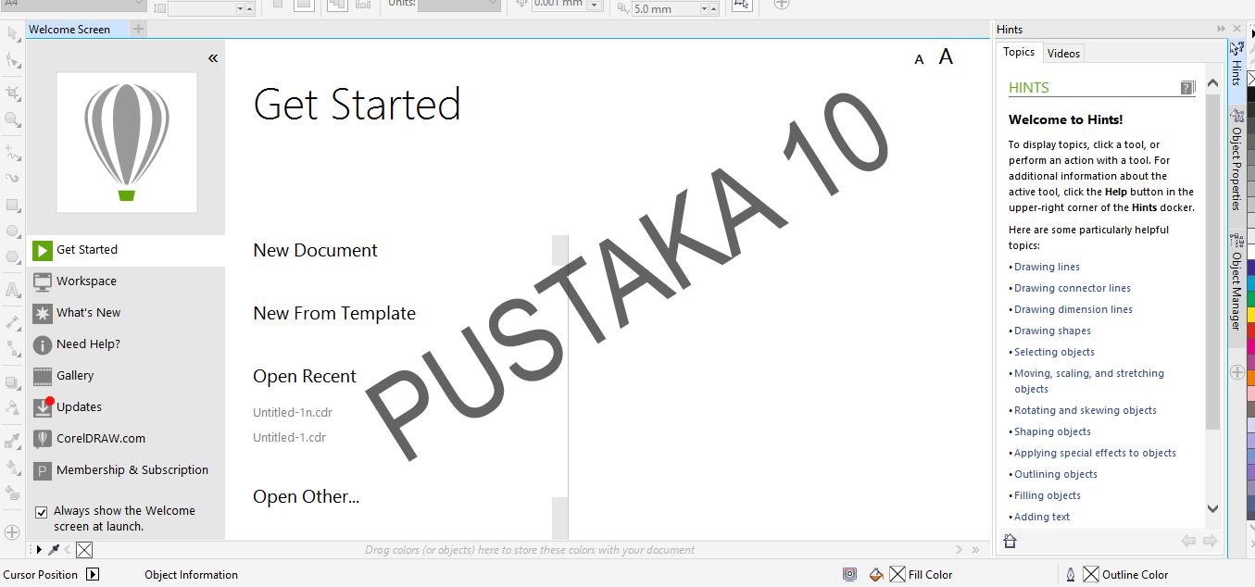Screen dimensions: 1255x587
Task: Select the Ellipse tool in toolbox
Action: [x=12, y=231]
